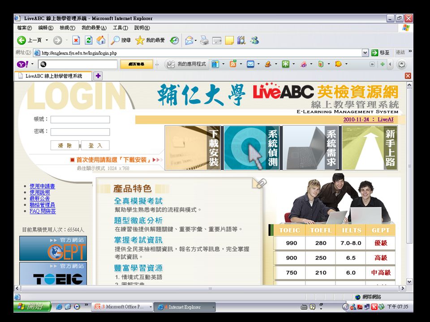The image size is (430, 322).
Task: Click the 網頁搜尋 Yahoo search button
Action: (136, 64)
